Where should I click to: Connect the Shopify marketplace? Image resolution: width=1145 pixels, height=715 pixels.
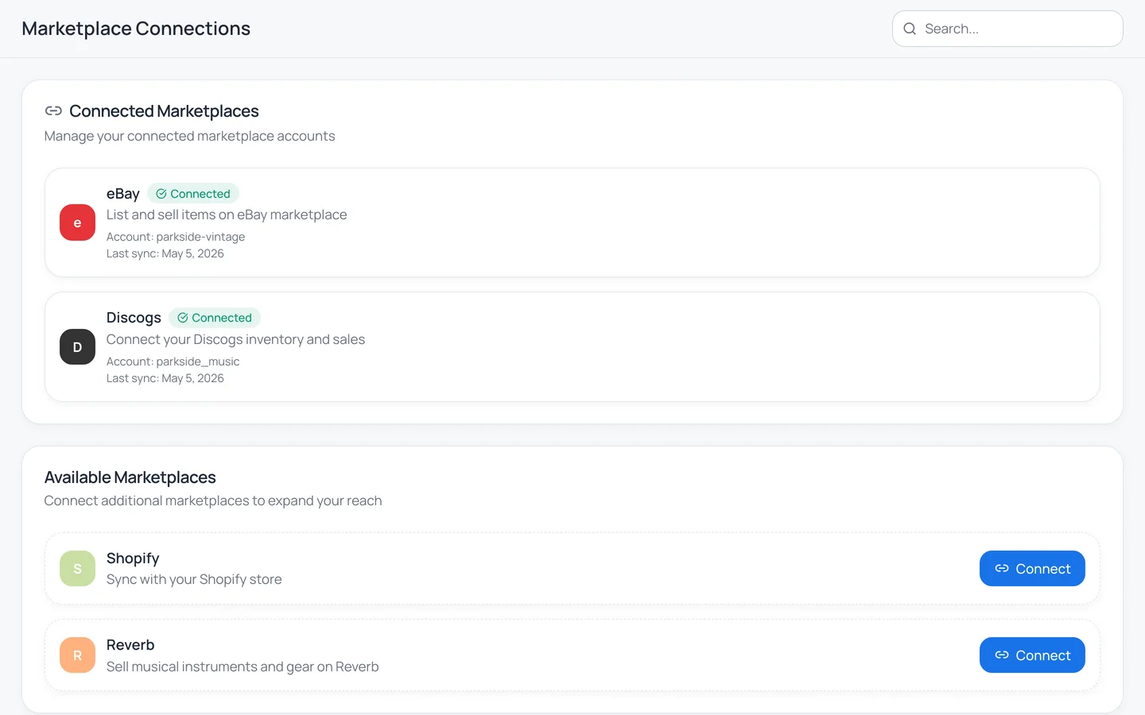[1032, 569]
